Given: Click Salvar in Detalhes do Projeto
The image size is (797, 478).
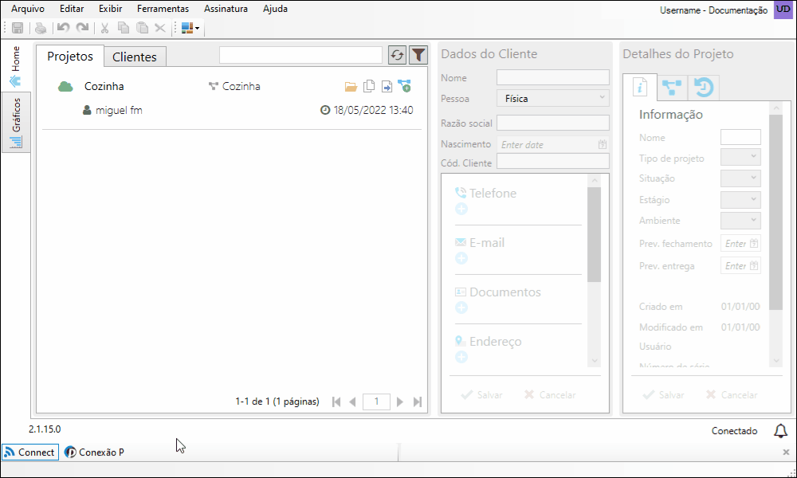Looking at the screenshot, I should click(x=663, y=394).
